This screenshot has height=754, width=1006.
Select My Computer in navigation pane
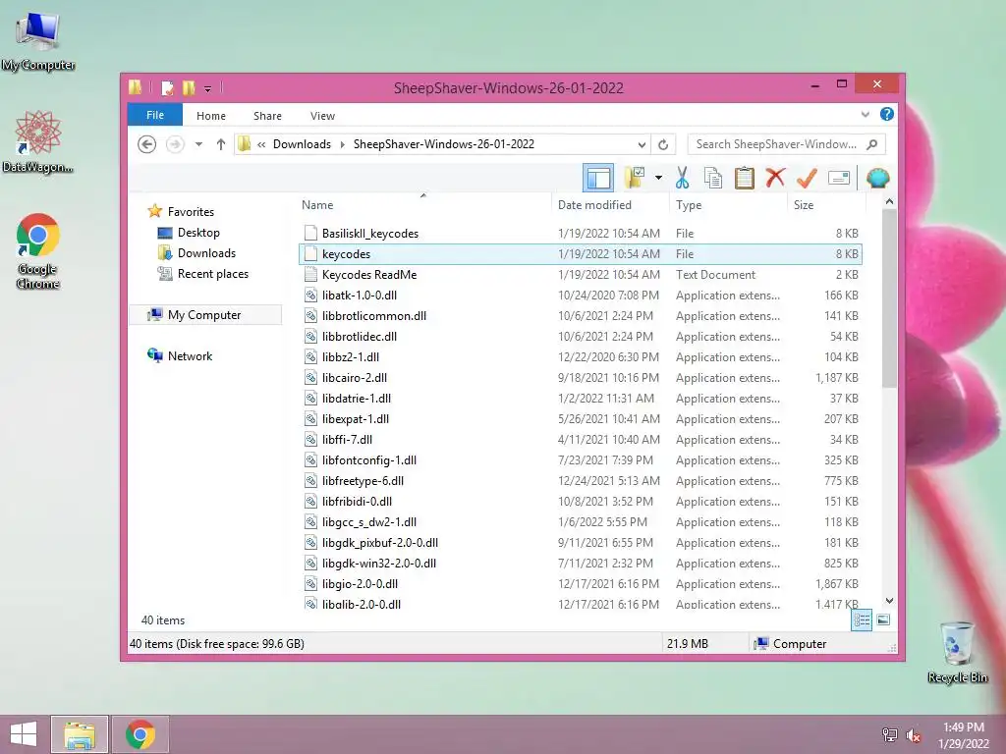[x=204, y=315]
